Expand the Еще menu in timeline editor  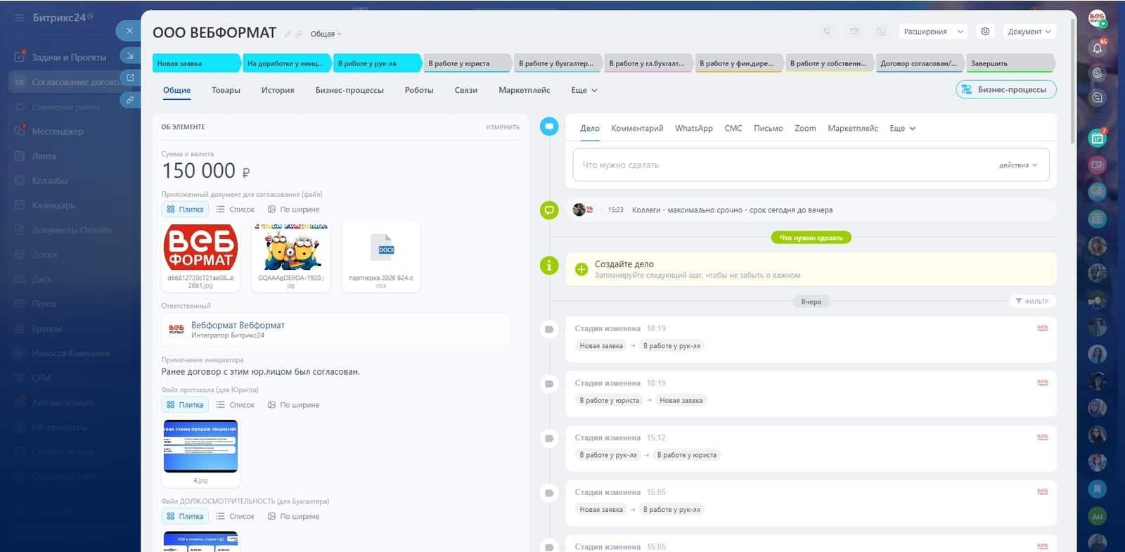coord(903,129)
